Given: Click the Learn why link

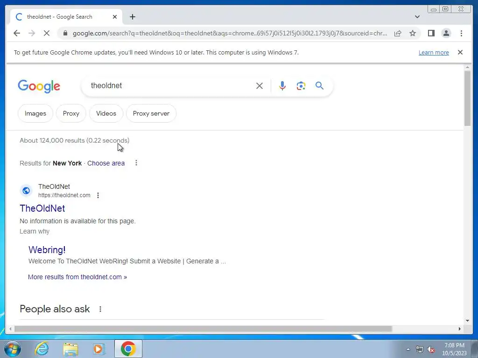Looking at the screenshot, I should click(x=35, y=231).
